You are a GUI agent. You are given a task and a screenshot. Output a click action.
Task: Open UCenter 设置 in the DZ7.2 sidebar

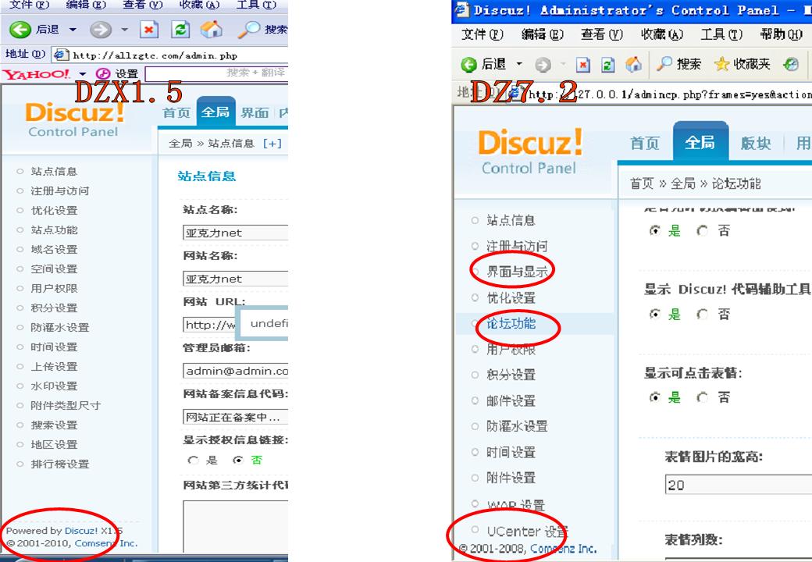pyautogui.click(x=527, y=532)
